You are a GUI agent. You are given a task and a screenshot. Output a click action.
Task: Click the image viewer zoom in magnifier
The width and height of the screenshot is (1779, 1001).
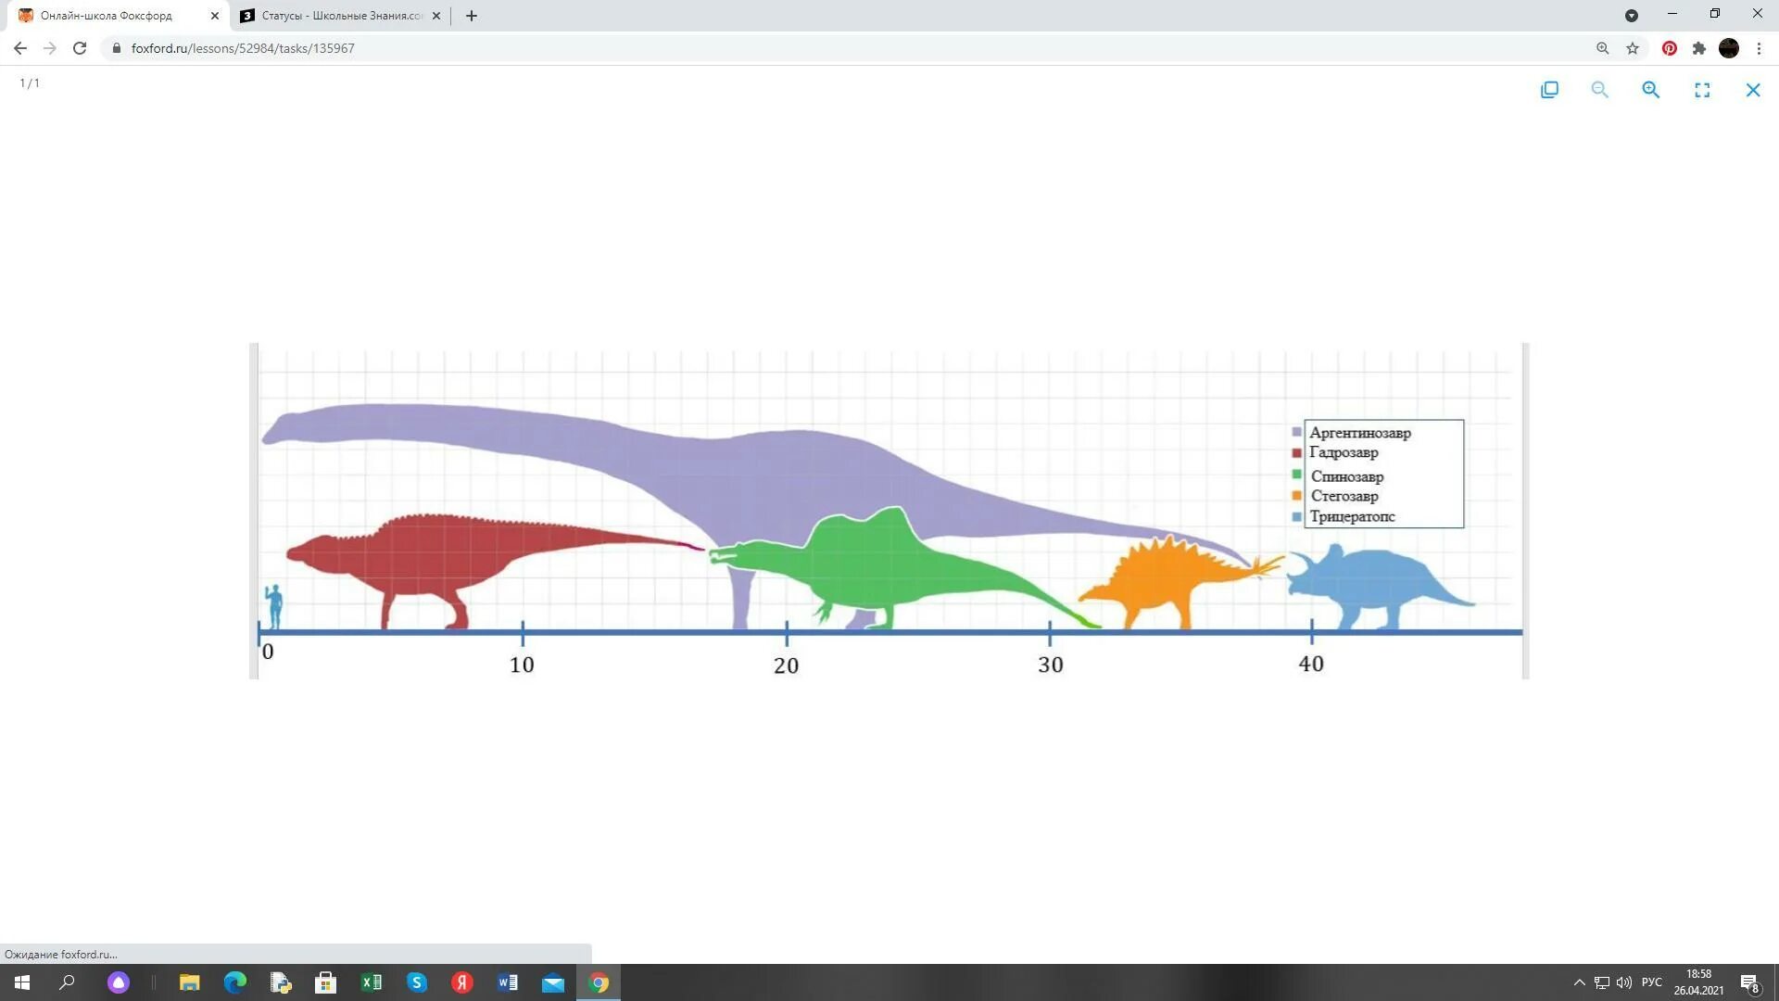click(1650, 90)
